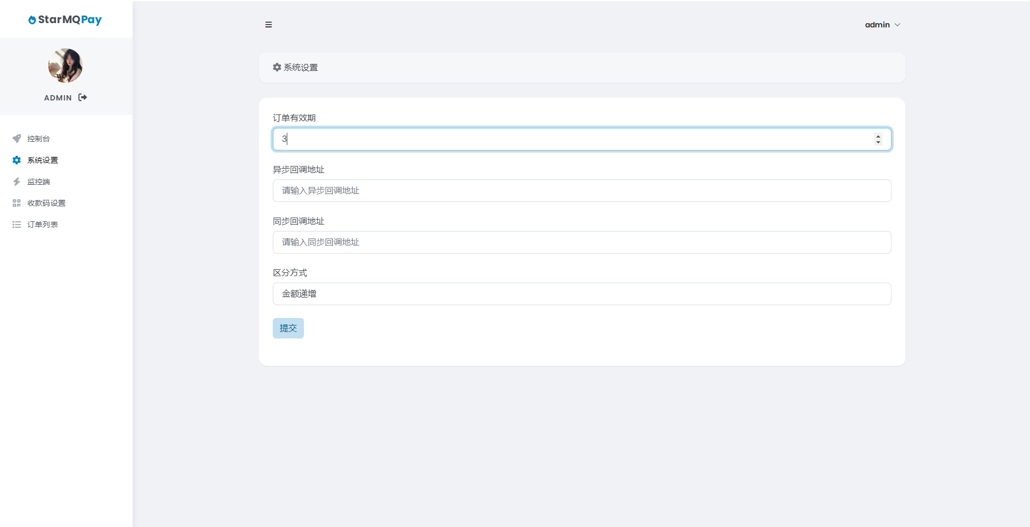Open the 监控端 menu item
The height and width of the screenshot is (527, 1030).
(x=39, y=182)
